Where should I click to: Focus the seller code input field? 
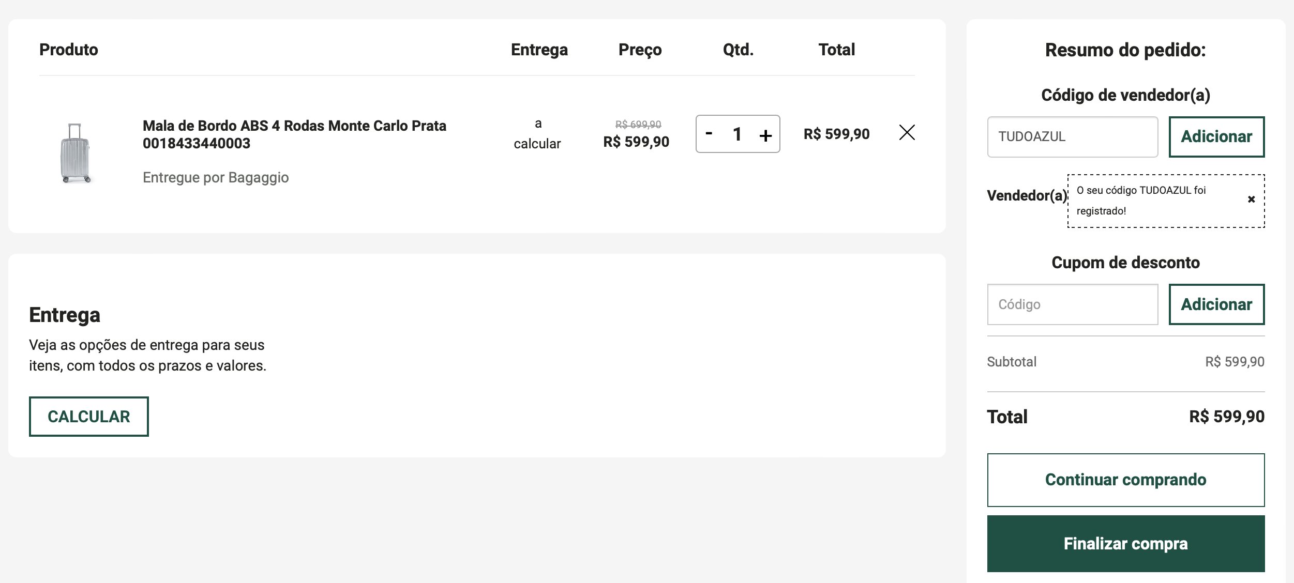[x=1072, y=136]
